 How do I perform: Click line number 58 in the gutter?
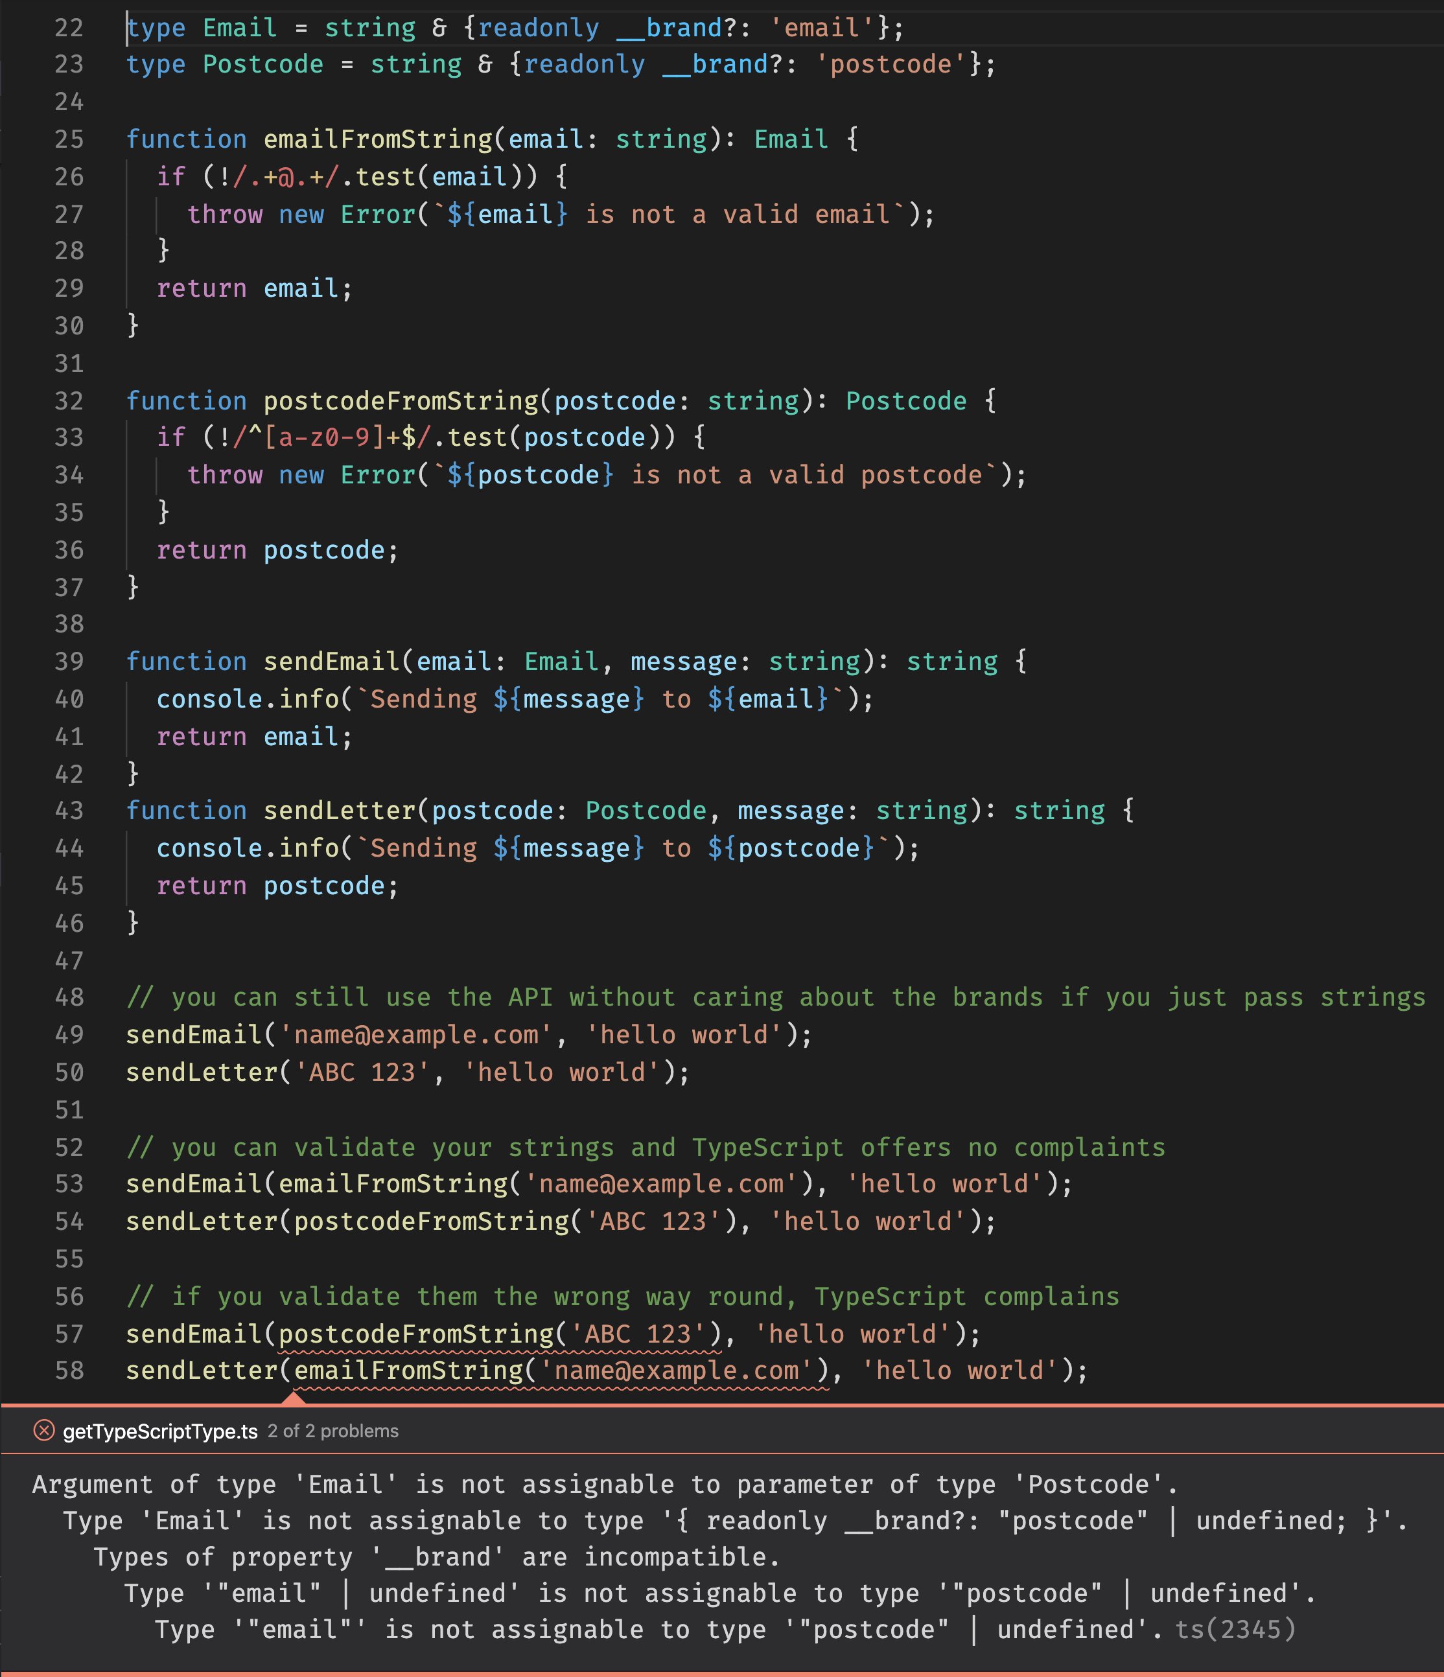[x=69, y=1371]
